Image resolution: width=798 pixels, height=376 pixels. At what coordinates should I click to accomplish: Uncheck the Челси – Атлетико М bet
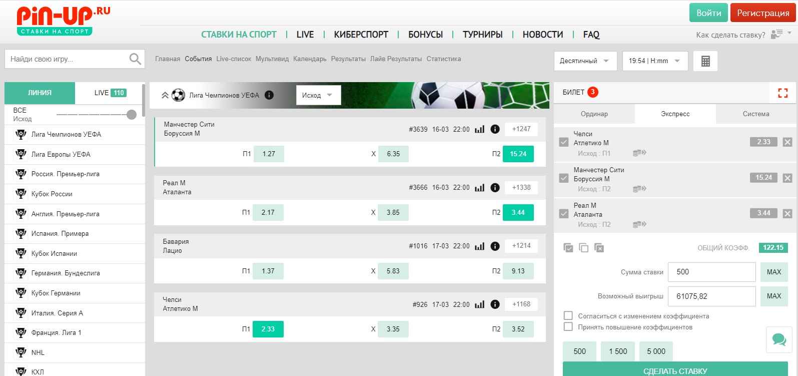[x=564, y=142]
